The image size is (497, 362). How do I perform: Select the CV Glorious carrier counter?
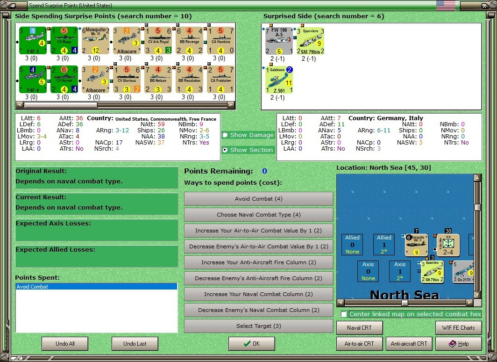127,80
